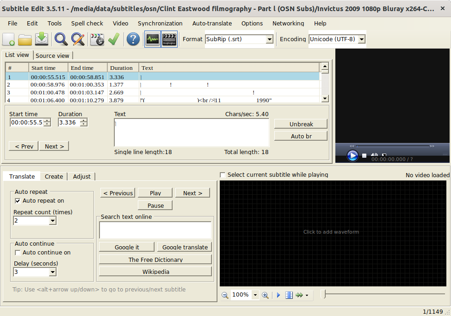Click the waveform position slider handle
Image resolution: width=451 pixels, height=316 pixels.
coord(323,294)
